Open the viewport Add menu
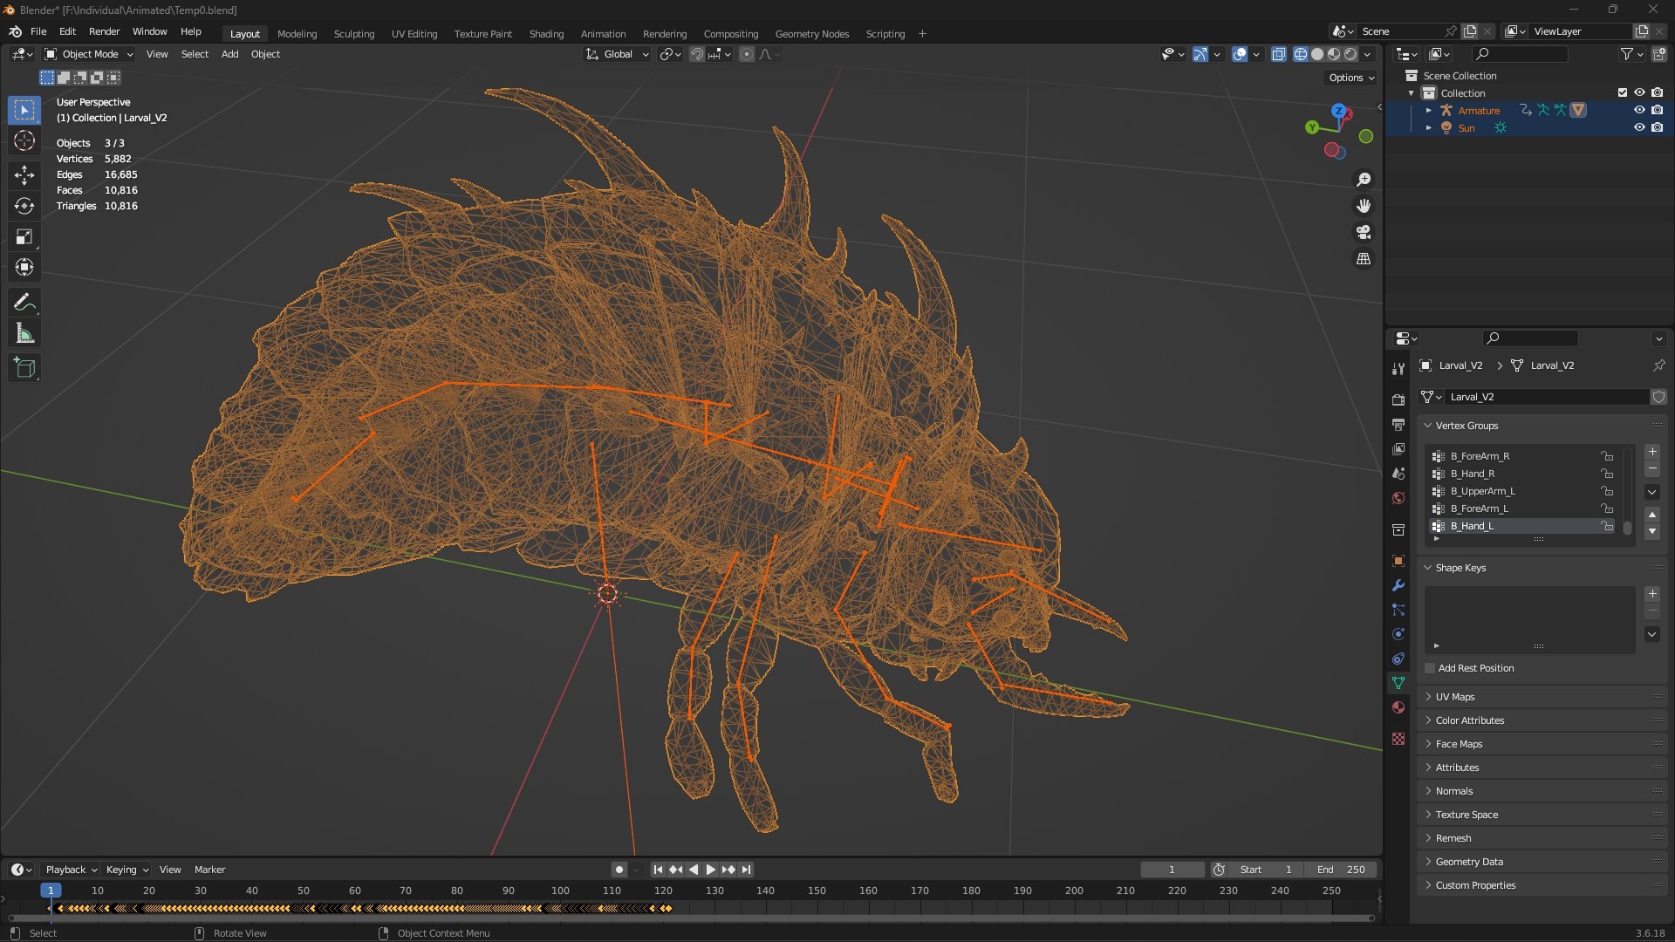The image size is (1675, 942). (229, 54)
